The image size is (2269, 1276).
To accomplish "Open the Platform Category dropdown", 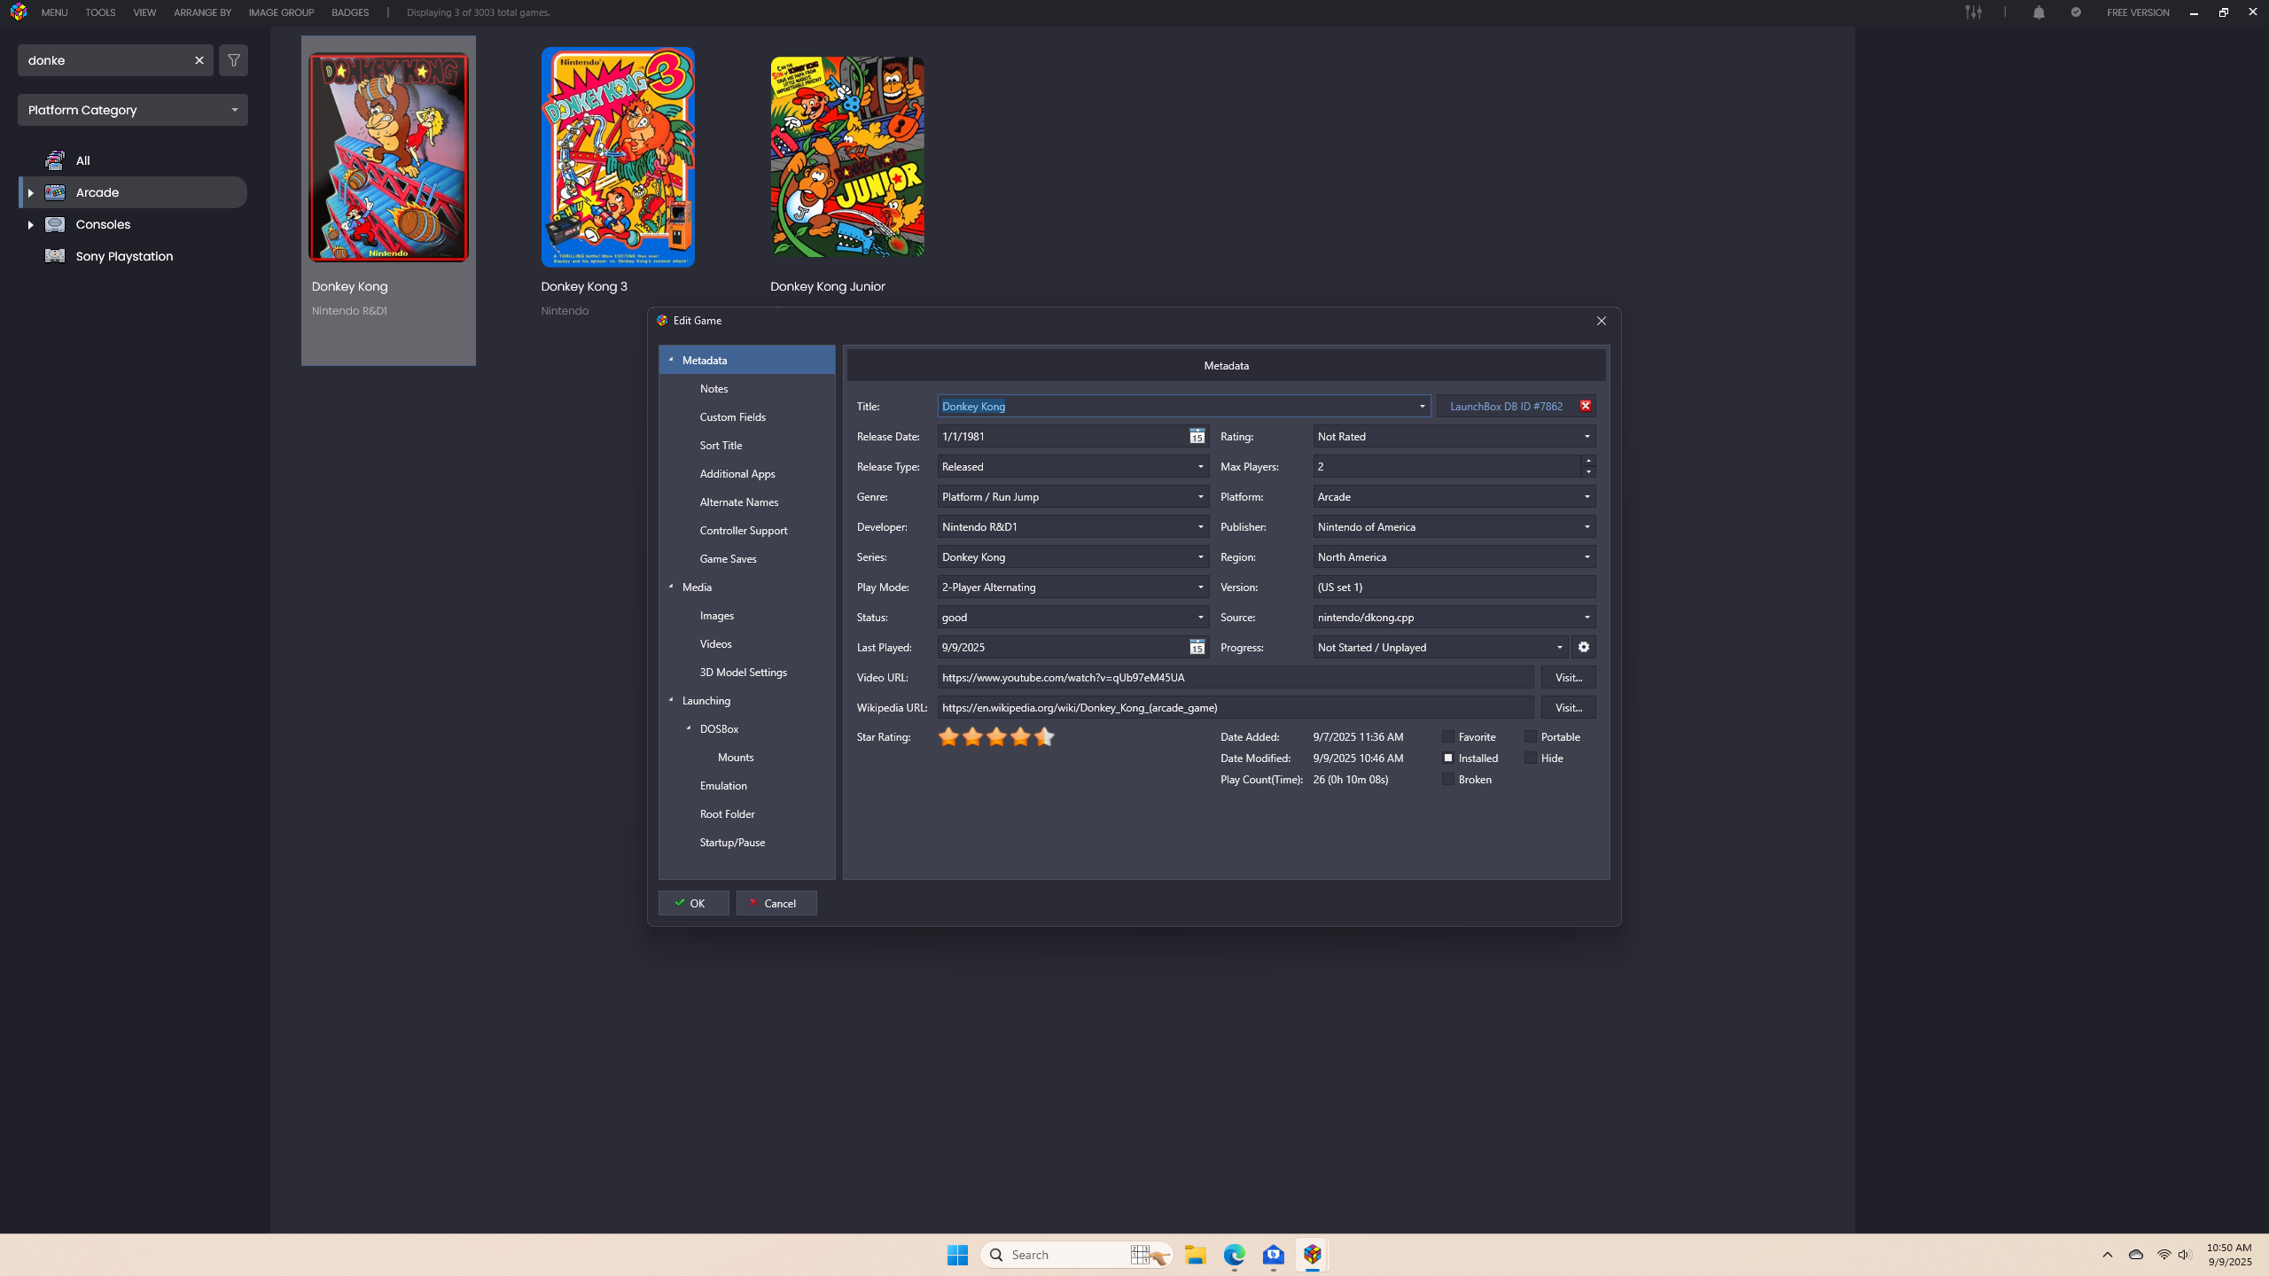I will click(x=133, y=110).
